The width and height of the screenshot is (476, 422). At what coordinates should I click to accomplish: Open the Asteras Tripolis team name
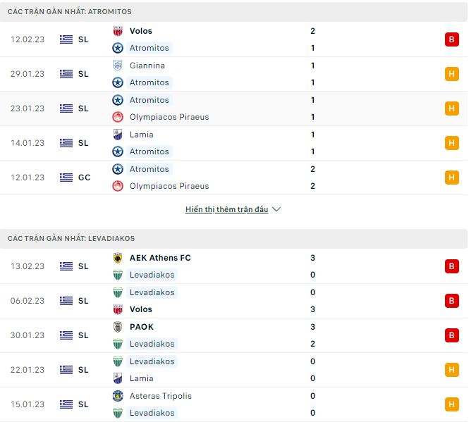pos(160,396)
